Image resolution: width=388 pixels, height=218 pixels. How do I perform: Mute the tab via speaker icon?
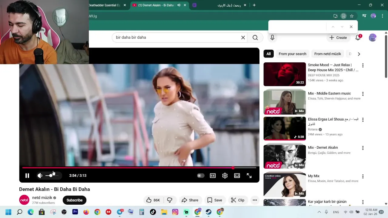pos(179,5)
